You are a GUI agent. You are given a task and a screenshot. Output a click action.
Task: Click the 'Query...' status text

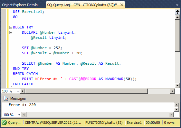coord(14,123)
